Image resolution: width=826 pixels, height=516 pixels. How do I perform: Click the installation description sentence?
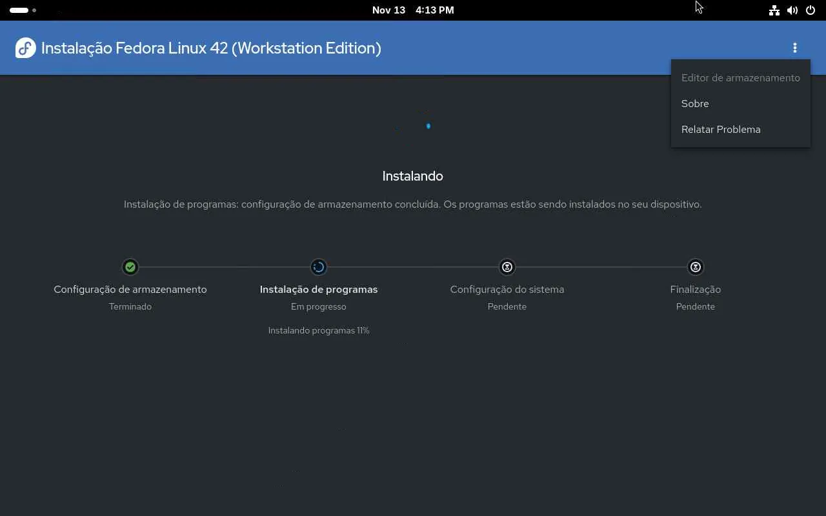(413, 204)
